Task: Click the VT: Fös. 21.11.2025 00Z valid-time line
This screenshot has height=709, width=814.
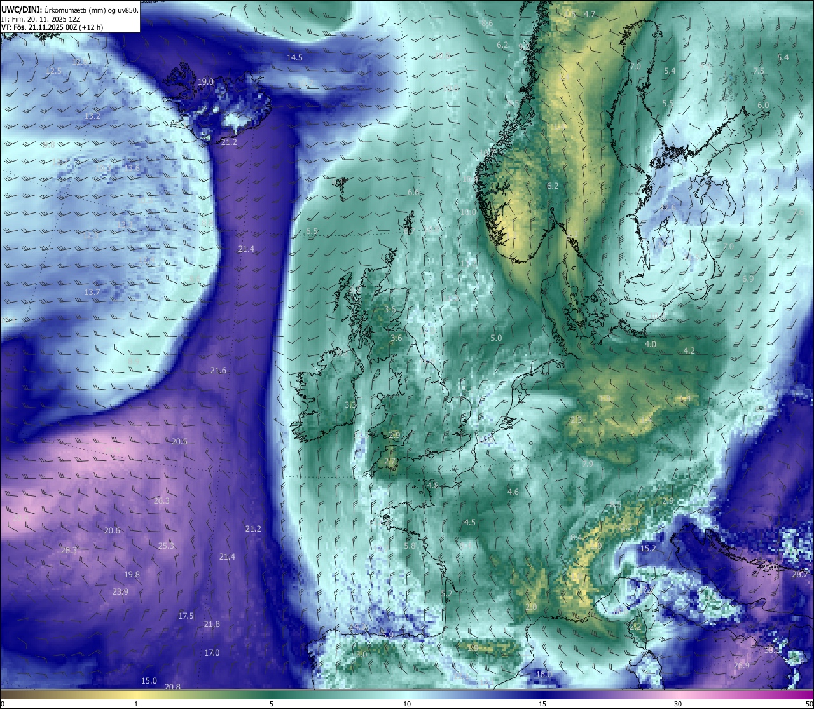Action: tap(52, 27)
